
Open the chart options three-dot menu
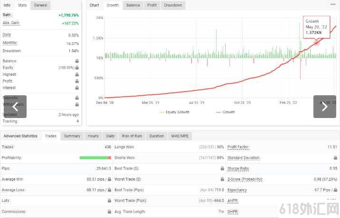point(333,5)
